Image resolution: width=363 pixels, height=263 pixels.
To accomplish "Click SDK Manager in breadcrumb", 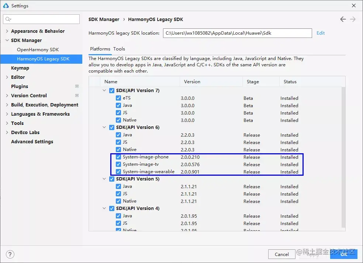I will (x=104, y=20).
